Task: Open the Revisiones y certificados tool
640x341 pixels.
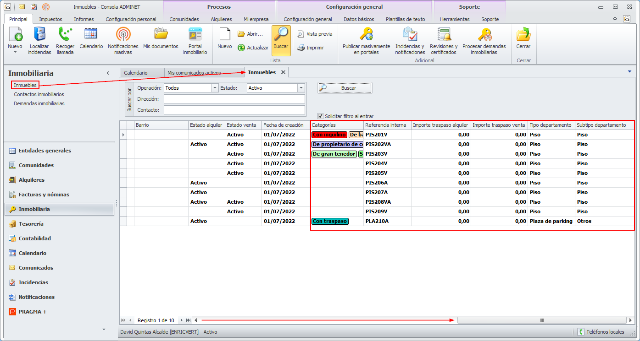Action: click(444, 35)
